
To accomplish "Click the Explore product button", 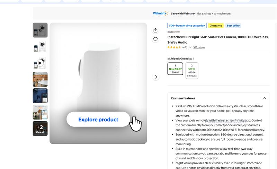I will [x=98, y=119].
